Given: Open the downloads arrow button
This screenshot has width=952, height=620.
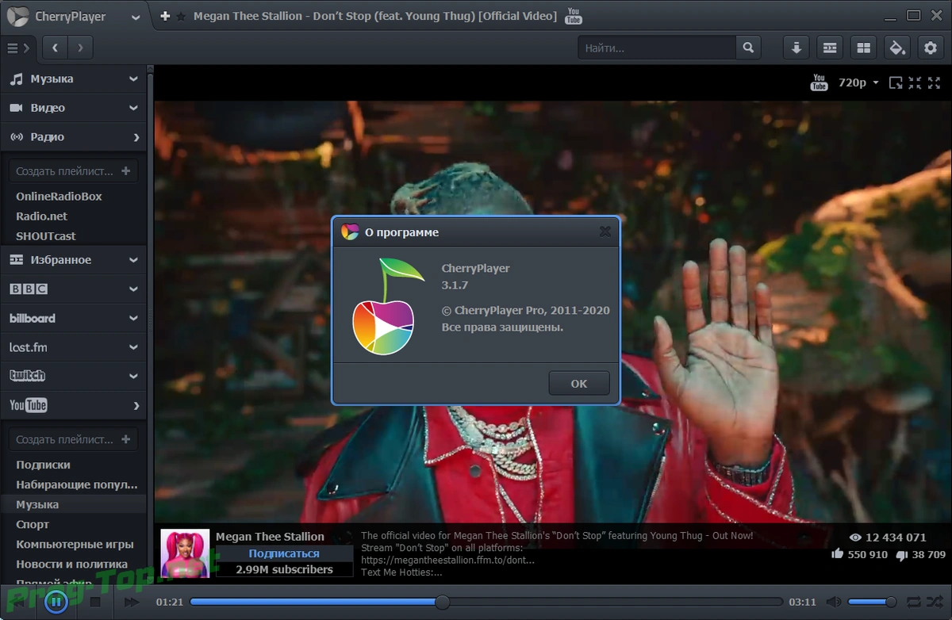Looking at the screenshot, I should 797,48.
